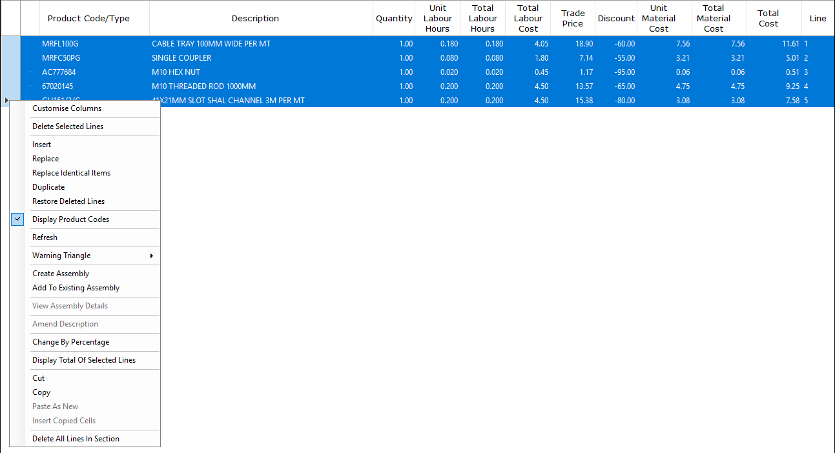Screen dimensions: 835x453
Task: Choose Add To Existing Assembly
Action: point(76,288)
